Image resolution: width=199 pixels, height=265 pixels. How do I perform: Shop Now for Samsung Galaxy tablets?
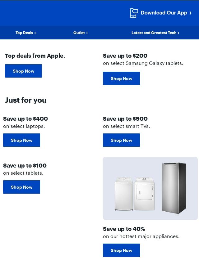click(122, 79)
